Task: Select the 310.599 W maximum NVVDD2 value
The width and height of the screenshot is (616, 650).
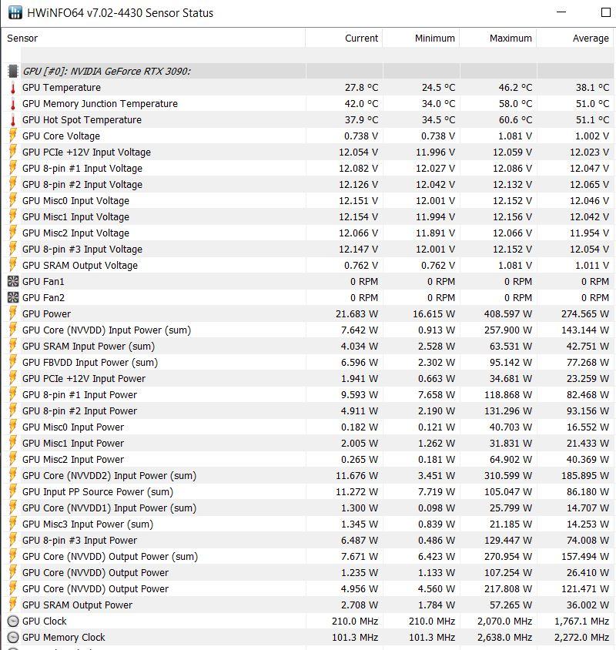Action: tap(507, 475)
